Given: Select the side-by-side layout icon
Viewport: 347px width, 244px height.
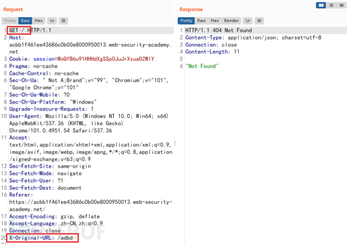Looking at the screenshot, I should click(321, 5).
